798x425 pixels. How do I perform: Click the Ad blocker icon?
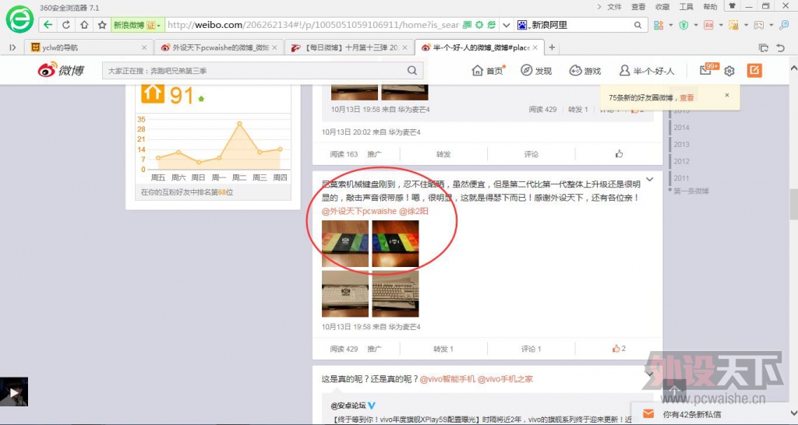(708, 25)
